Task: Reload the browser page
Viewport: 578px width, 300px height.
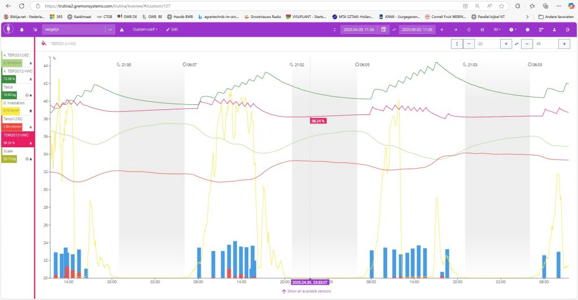Action: (22, 6)
